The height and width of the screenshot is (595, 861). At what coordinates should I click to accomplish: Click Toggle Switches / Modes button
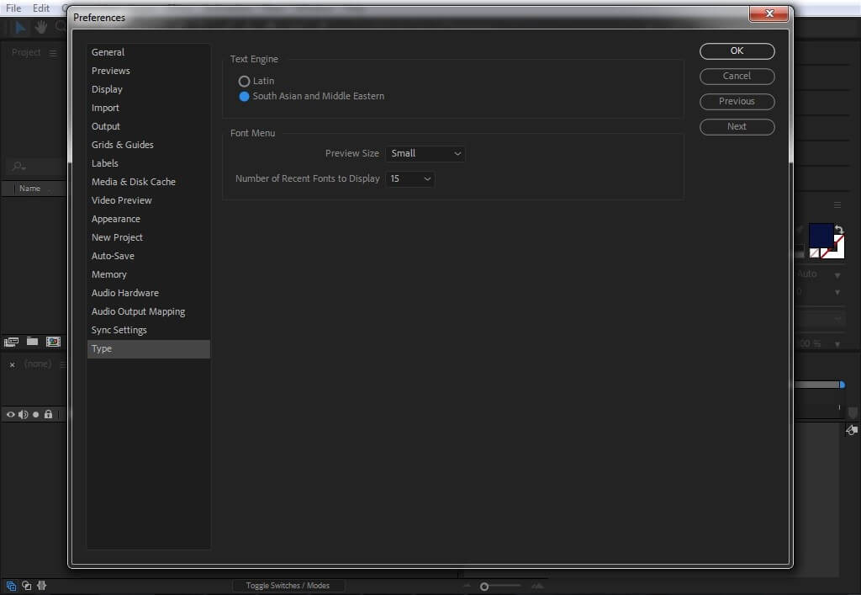pyautogui.click(x=288, y=587)
